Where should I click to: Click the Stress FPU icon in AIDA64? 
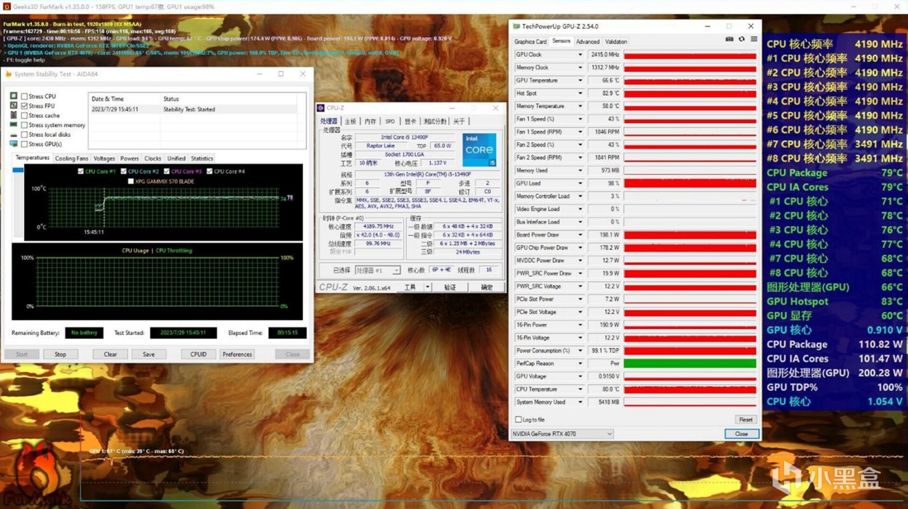(14, 105)
